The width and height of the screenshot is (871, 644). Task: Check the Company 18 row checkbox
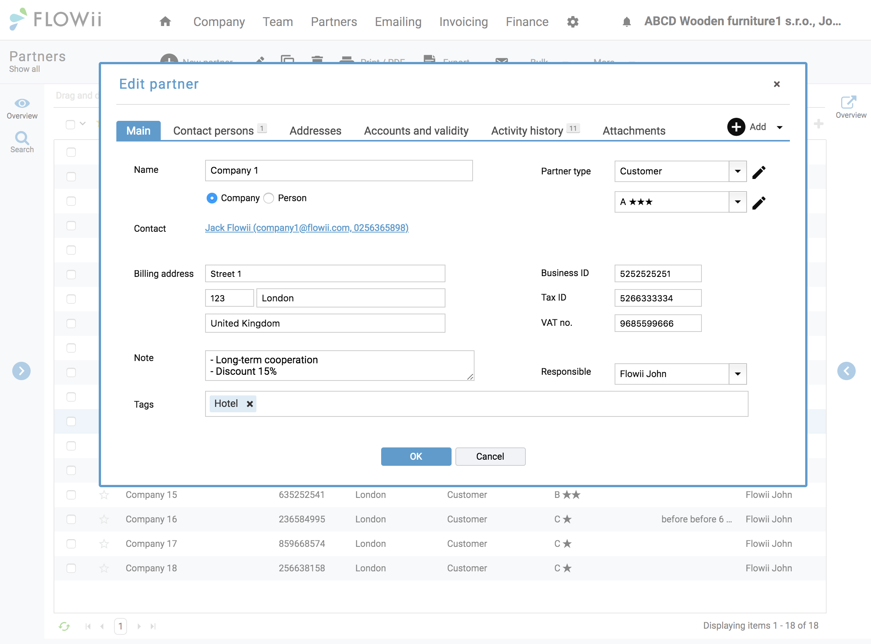pyautogui.click(x=71, y=568)
